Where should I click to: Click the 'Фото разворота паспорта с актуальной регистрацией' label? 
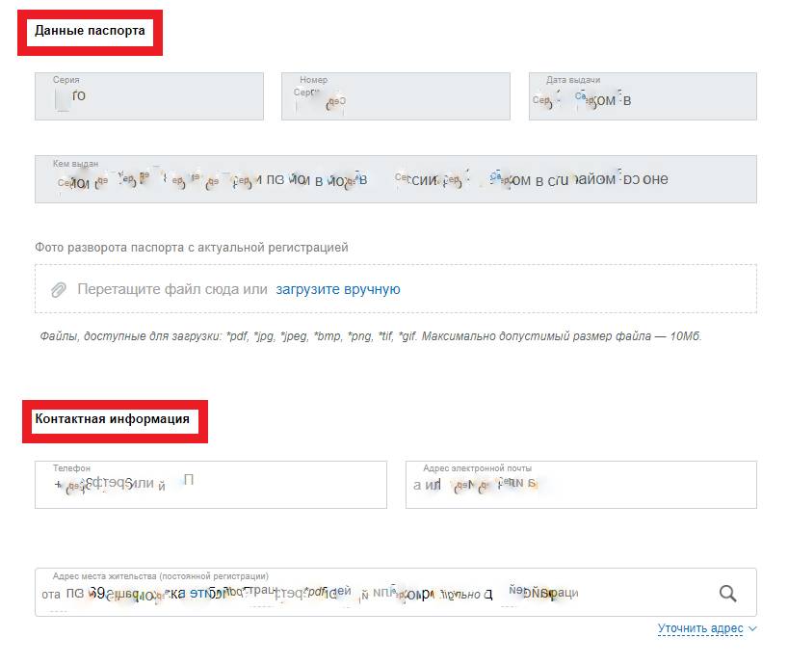pos(192,248)
